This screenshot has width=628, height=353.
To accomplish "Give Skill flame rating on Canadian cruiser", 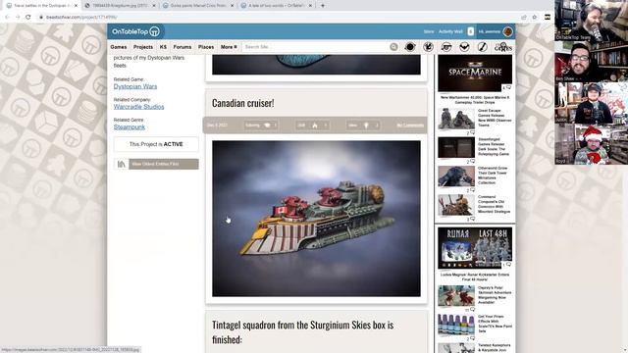I will (314, 126).
